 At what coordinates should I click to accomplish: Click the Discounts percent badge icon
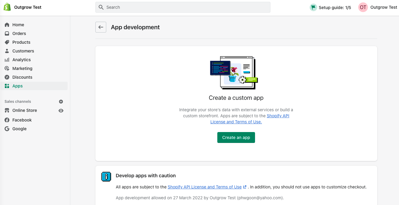[7, 77]
